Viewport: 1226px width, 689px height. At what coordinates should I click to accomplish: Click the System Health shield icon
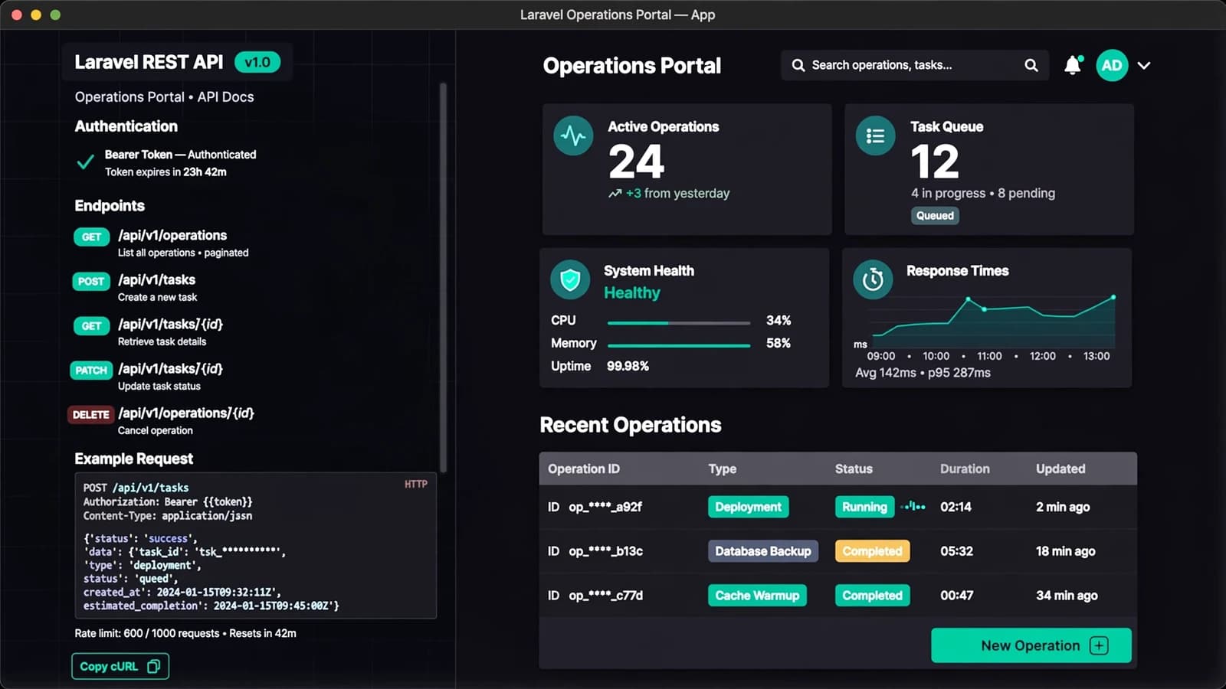click(x=570, y=280)
